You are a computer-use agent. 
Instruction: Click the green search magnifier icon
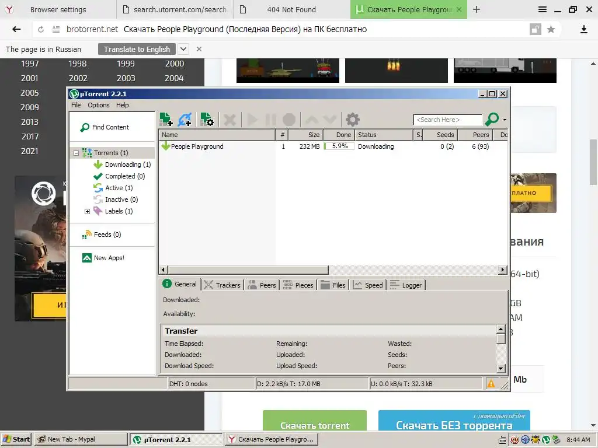click(492, 119)
